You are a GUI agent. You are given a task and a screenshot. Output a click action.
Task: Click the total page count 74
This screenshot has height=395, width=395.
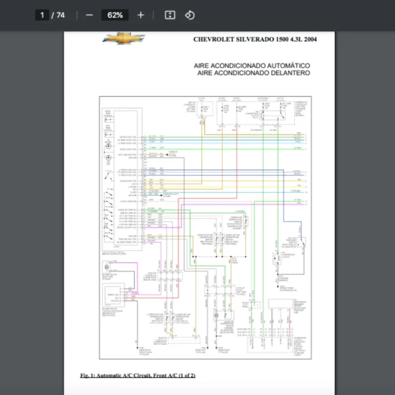[x=61, y=15]
